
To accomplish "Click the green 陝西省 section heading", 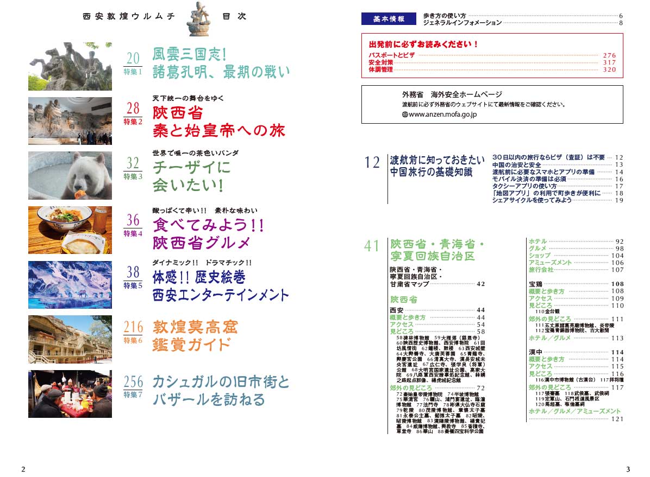I will 403,300.
